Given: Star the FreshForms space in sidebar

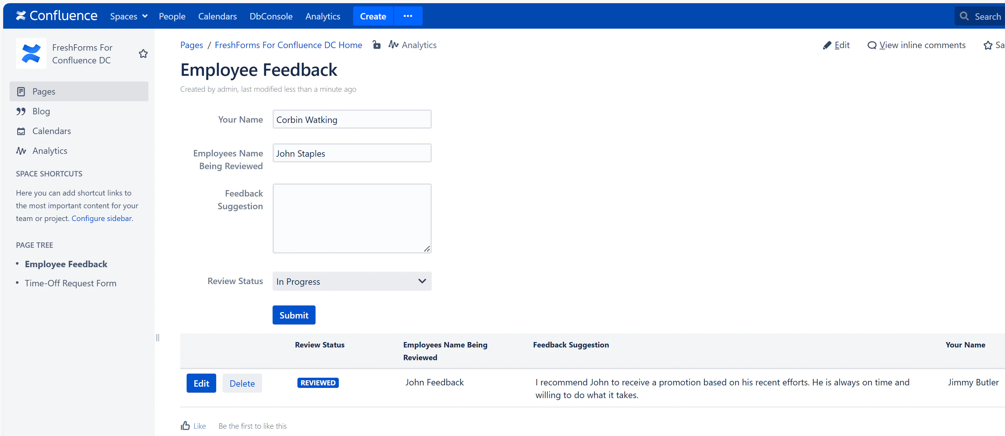Looking at the screenshot, I should click(143, 54).
